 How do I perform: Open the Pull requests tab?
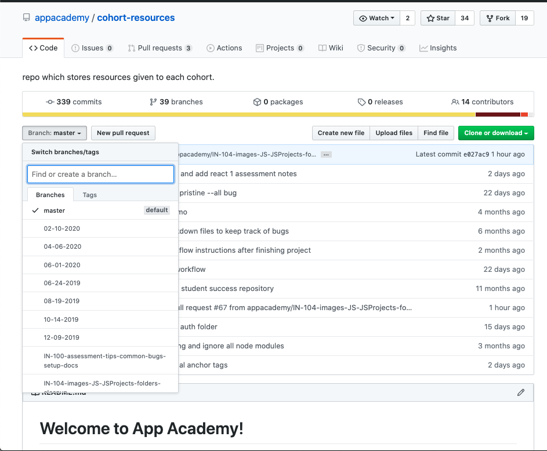click(x=160, y=48)
